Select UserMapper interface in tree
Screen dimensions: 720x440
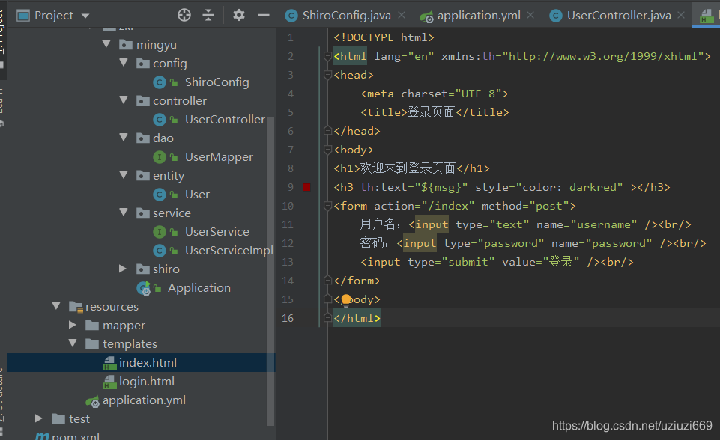[x=219, y=157]
